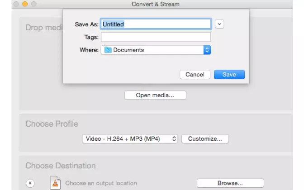Open profile settings via Customize... button

pos(205,139)
